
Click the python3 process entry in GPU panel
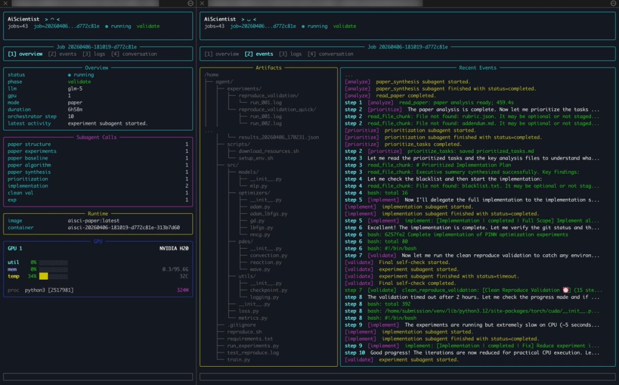[49, 290]
